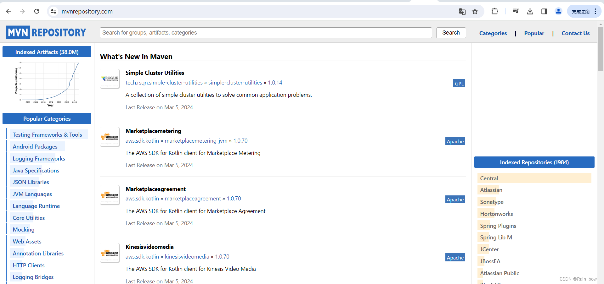The image size is (604, 284).
Task: Click the browser back arrow
Action: coord(8,11)
